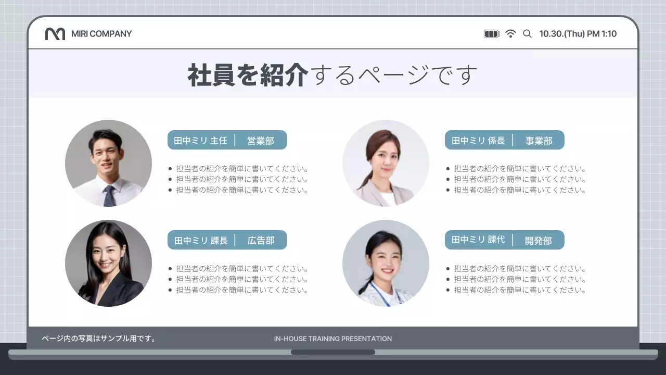Click the 営業部 department label
The height and width of the screenshot is (375, 666).
(261, 141)
